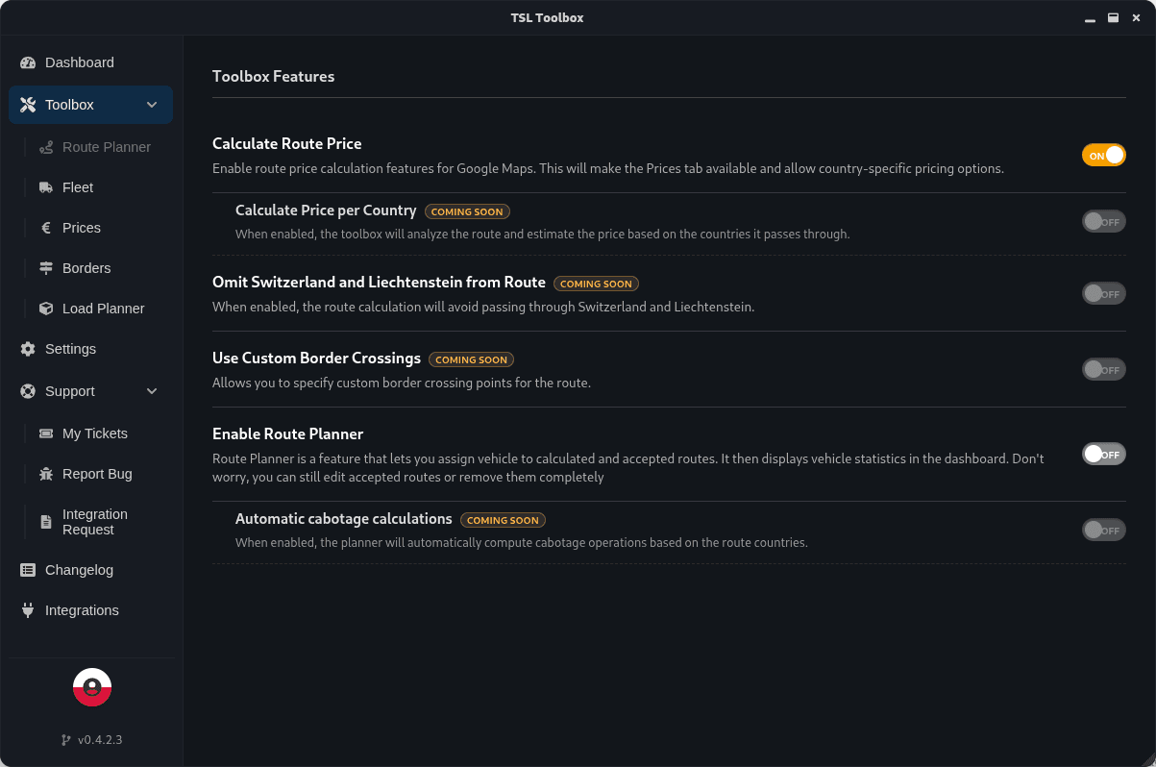This screenshot has width=1156, height=767.
Task: Open the My Tickets page
Action: tap(98, 433)
